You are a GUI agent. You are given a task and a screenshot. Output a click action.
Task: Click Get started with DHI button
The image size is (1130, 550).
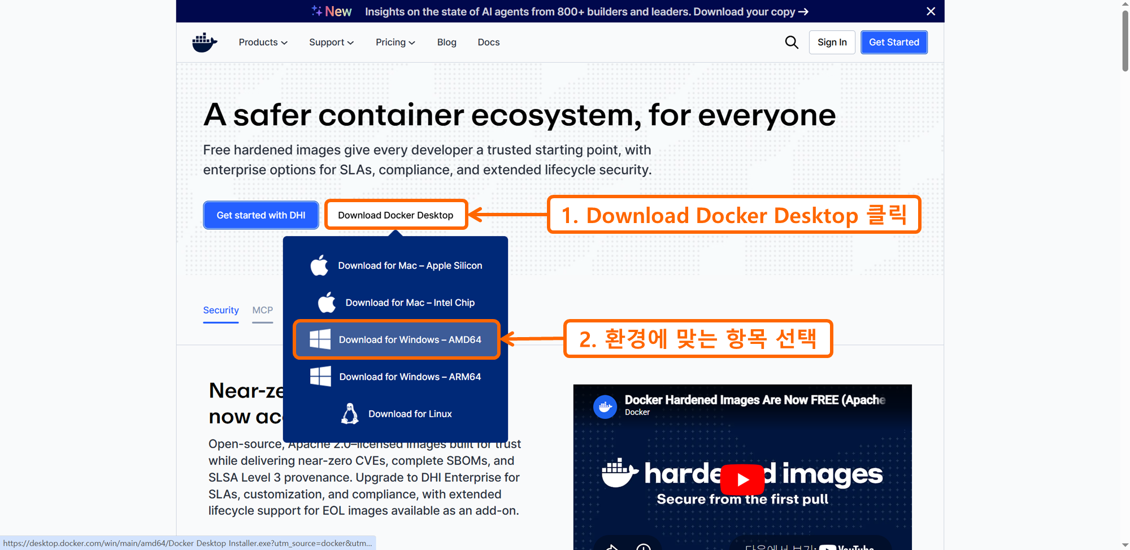click(261, 215)
